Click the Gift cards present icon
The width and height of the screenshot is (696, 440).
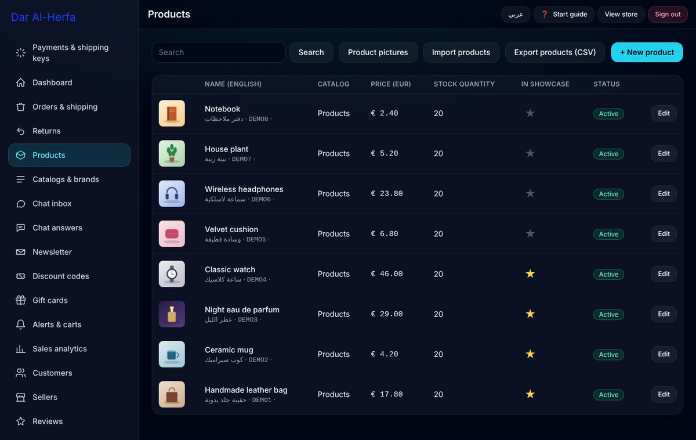[x=21, y=300]
